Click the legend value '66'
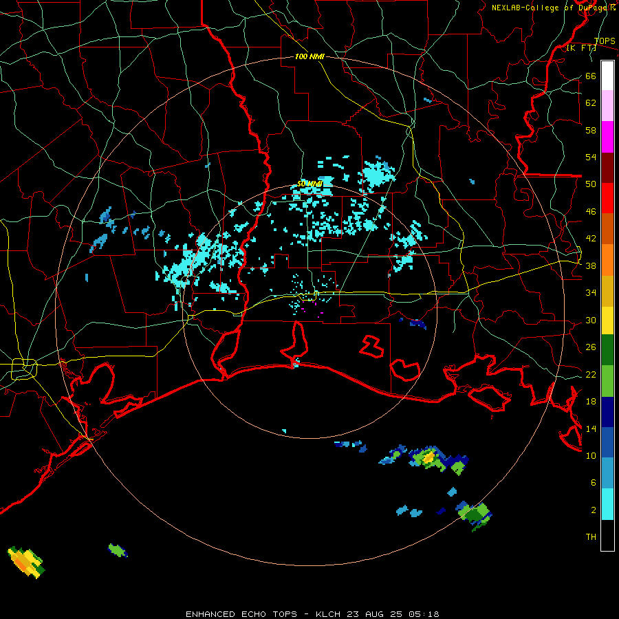 click(x=591, y=76)
